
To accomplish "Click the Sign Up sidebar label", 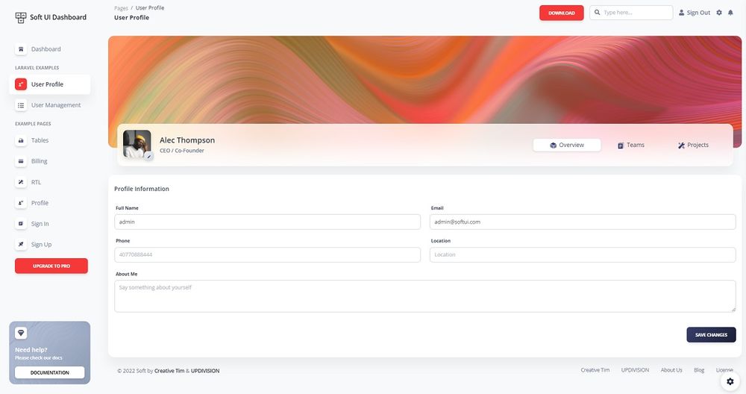I will tap(41, 245).
